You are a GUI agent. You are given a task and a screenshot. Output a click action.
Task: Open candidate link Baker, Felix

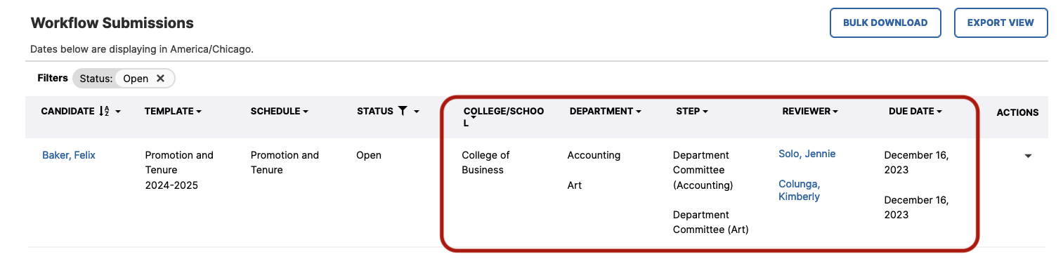(69, 155)
